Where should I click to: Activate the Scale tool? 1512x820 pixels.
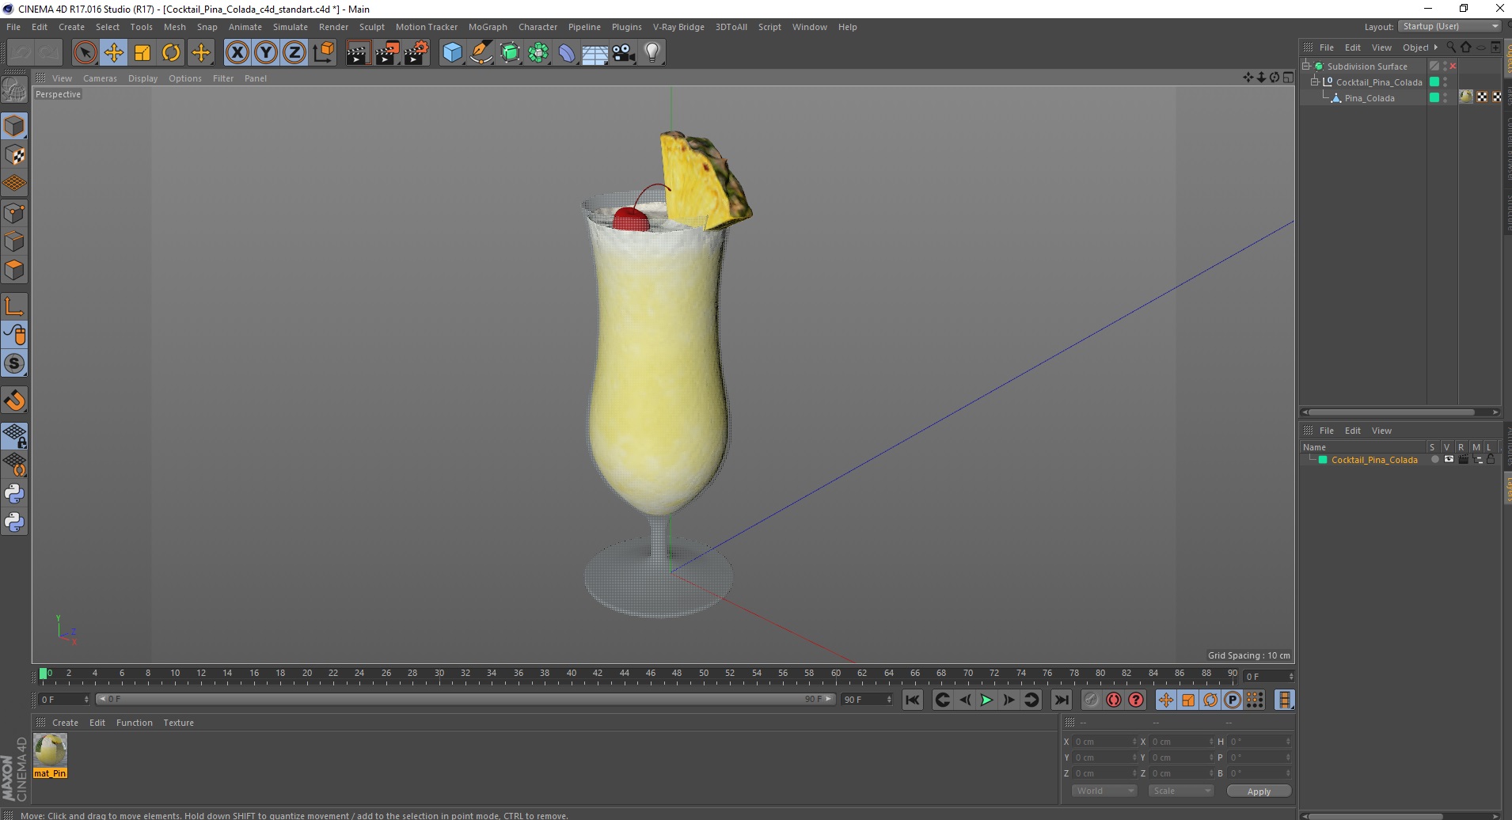point(142,53)
